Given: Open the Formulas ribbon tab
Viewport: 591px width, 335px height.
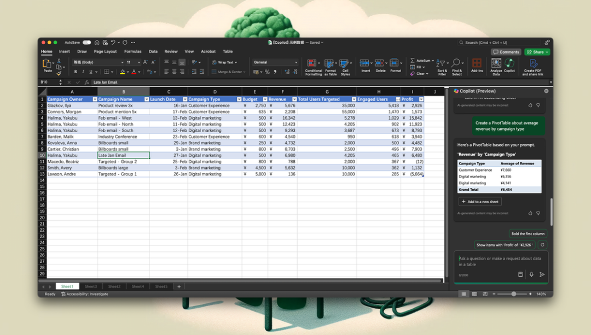Looking at the screenshot, I should coord(132,51).
